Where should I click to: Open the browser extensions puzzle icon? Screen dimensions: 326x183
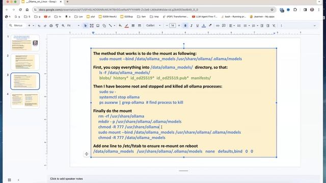click(x=295, y=10)
